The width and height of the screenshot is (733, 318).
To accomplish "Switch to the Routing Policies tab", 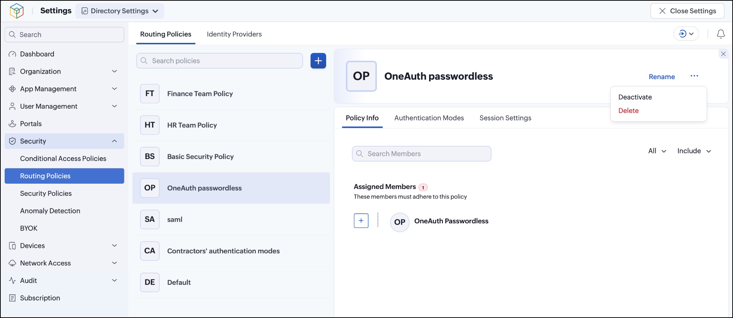I will click(x=166, y=34).
